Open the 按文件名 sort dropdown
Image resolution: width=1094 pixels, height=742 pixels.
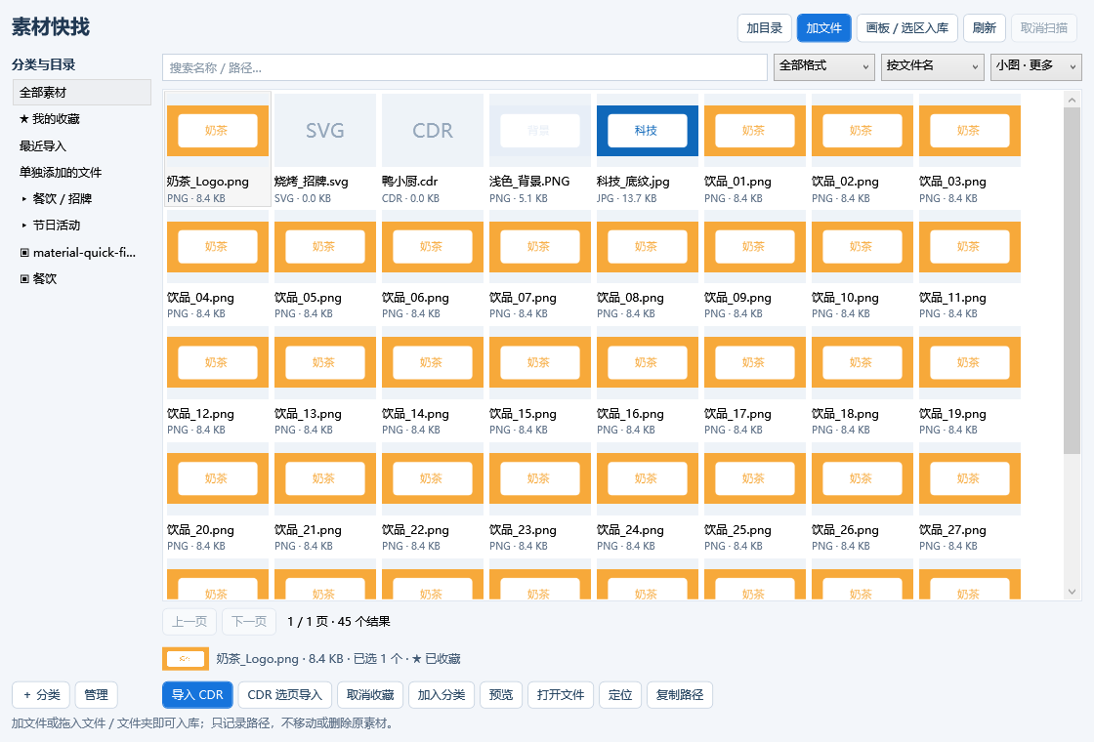932,67
